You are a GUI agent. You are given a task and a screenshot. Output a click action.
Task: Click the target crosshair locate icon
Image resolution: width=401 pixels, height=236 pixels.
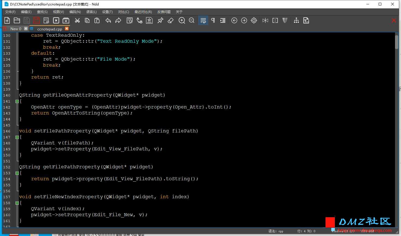pos(254,20)
